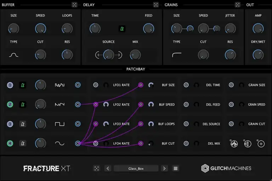The width and height of the screenshot is (272, 181).
Task: Click the GRAIN SPEED input jack
Action: click(x=231, y=104)
